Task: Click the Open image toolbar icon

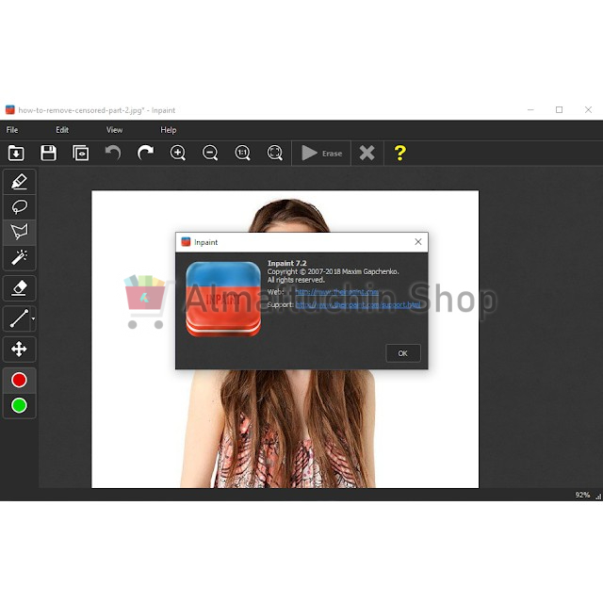Action: [x=16, y=153]
